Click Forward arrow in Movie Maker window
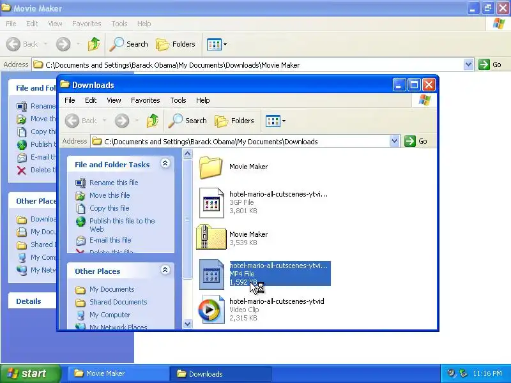The image size is (511, 383). coord(63,44)
